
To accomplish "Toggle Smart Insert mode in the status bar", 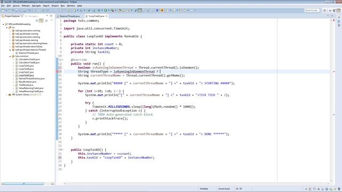I will [224, 189].
